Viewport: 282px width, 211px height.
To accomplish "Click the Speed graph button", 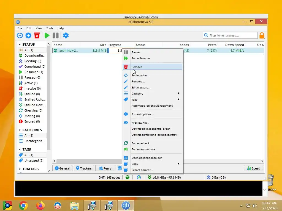I will pyautogui.click(x=254, y=168).
